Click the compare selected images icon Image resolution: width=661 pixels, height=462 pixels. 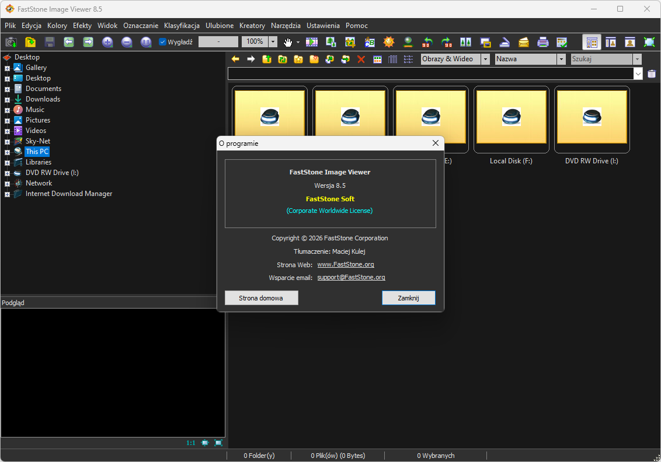pyautogui.click(x=465, y=42)
